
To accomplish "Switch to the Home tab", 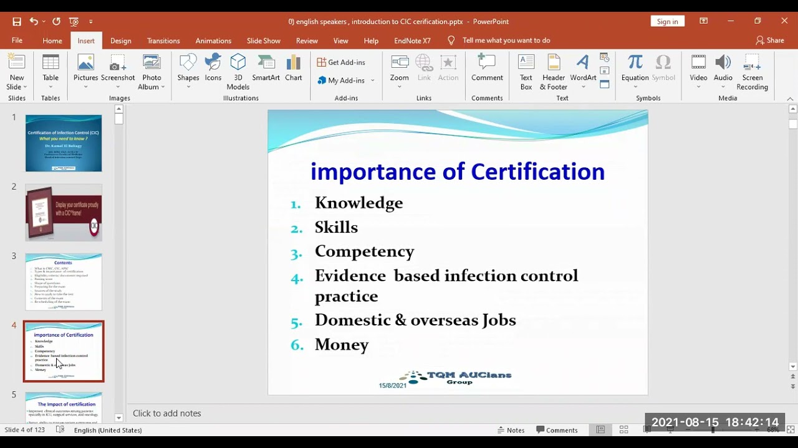I will click(x=52, y=40).
